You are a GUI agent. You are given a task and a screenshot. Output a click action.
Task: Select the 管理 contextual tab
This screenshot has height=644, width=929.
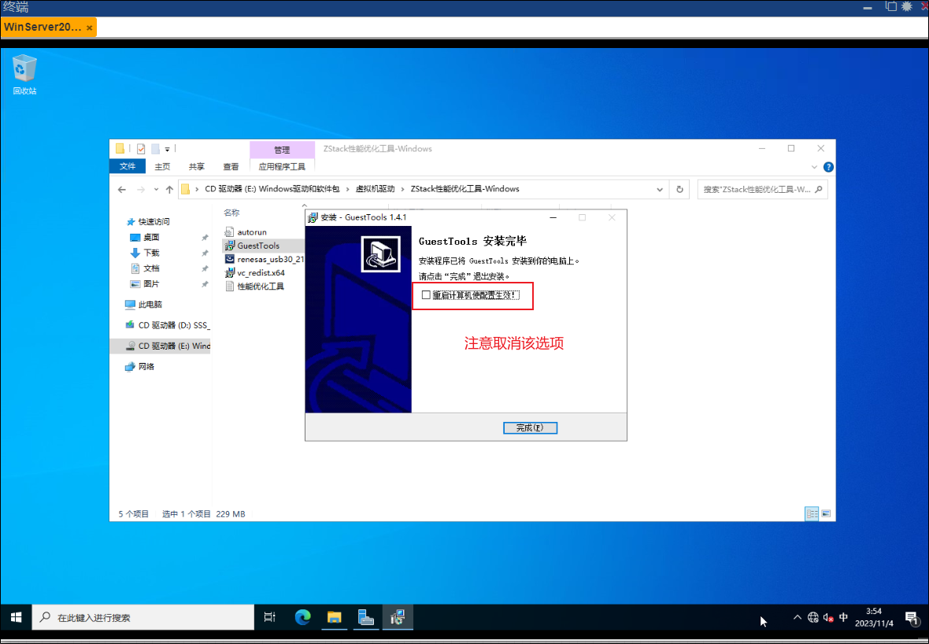coord(282,150)
